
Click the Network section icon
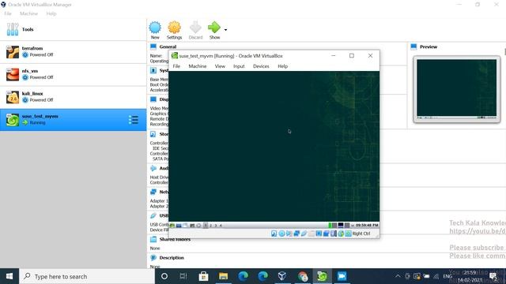(x=153, y=192)
